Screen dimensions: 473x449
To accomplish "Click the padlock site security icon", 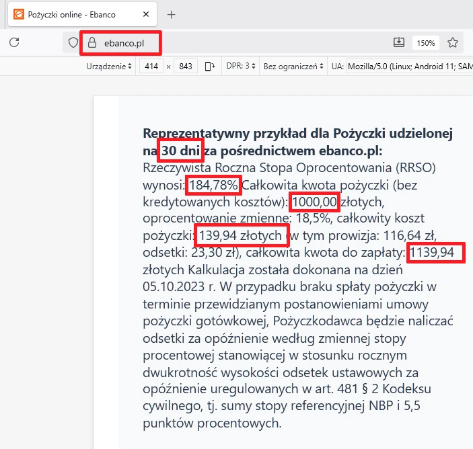I will pyautogui.click(x=92, y=43).
